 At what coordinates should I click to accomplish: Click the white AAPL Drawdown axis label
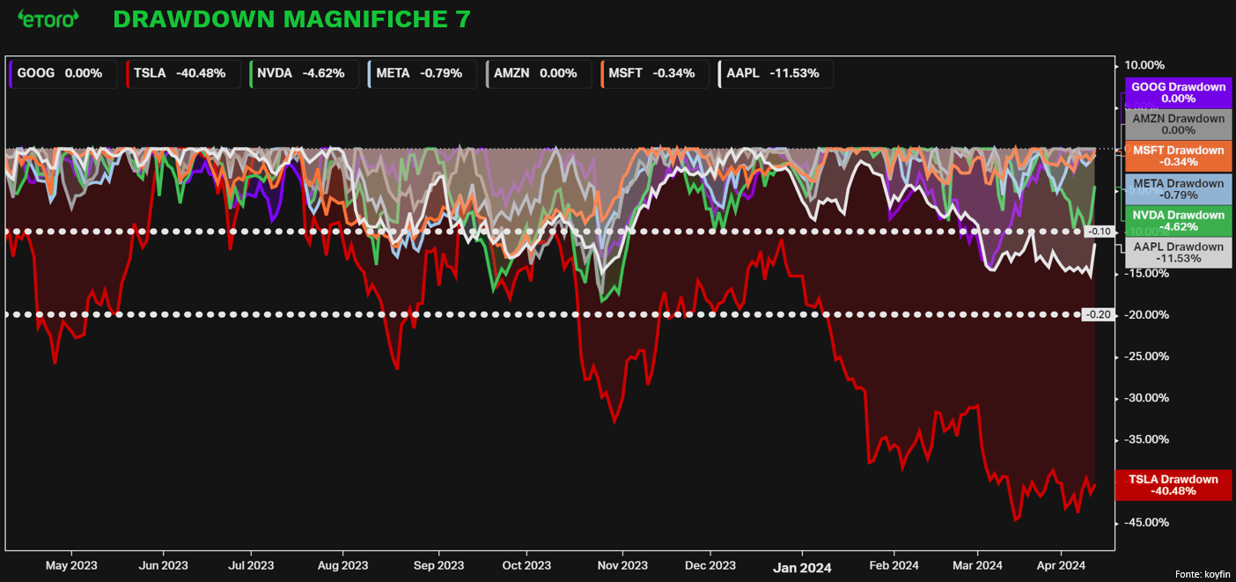pyautogui.click(x=1178, y=253)
